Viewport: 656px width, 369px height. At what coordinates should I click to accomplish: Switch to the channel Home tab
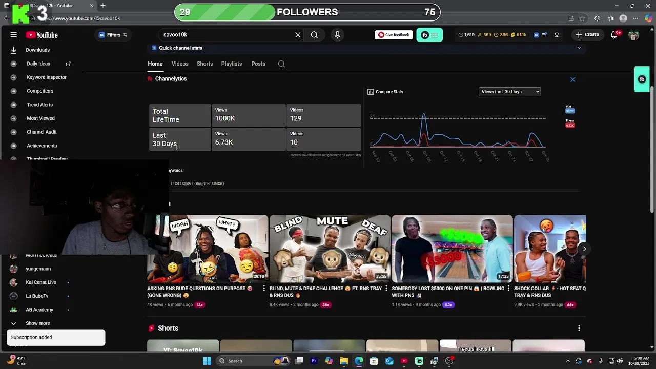click(155, 64)
